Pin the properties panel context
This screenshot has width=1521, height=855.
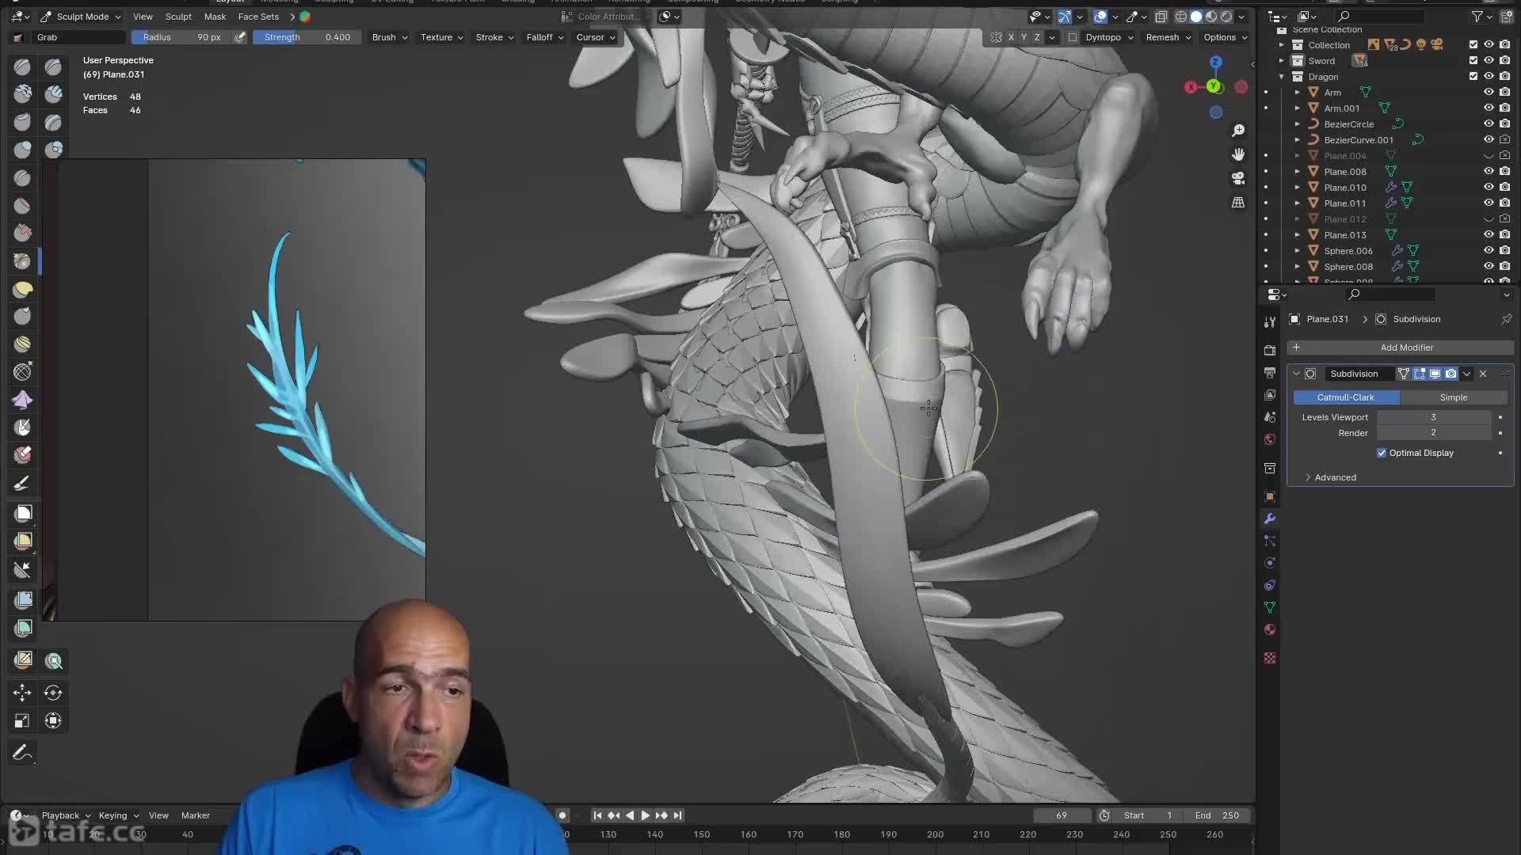(1506, 319)
